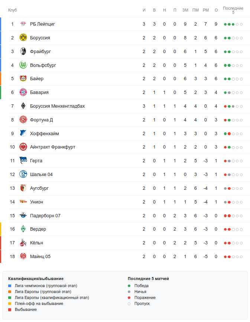Open the Bayer Leverkusen crest
Screen dimensions: 250x322
[x=23, y=79]
